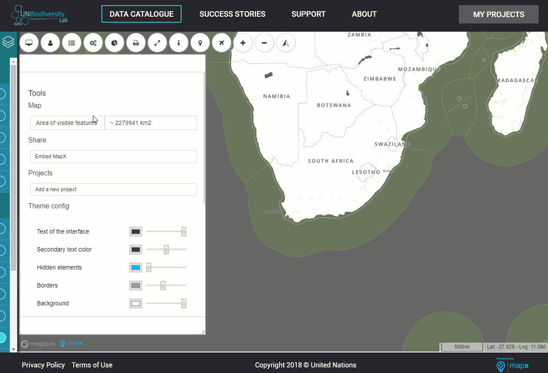The width and height of the screenshot is (548, 373).
Task: Click Add a new project
Action: [x=113, y=189]
